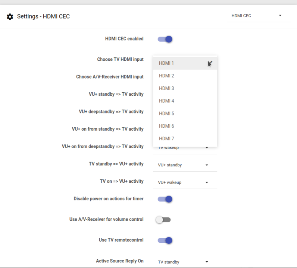Viewport: 297px width, 268px height.
Task: Expand the TV standby => VU+ activity dropdown
Action: click(x=185, y=165)
